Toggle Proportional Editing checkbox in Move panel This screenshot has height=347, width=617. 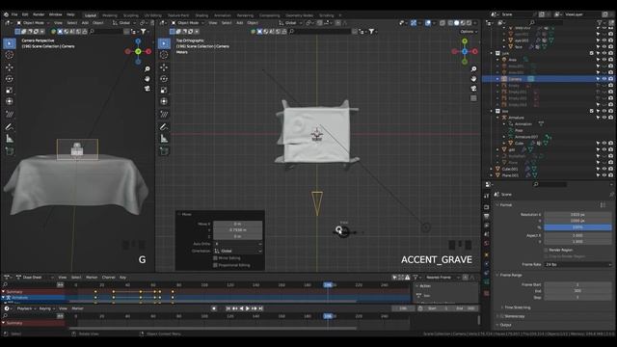[x=215, y=265]
